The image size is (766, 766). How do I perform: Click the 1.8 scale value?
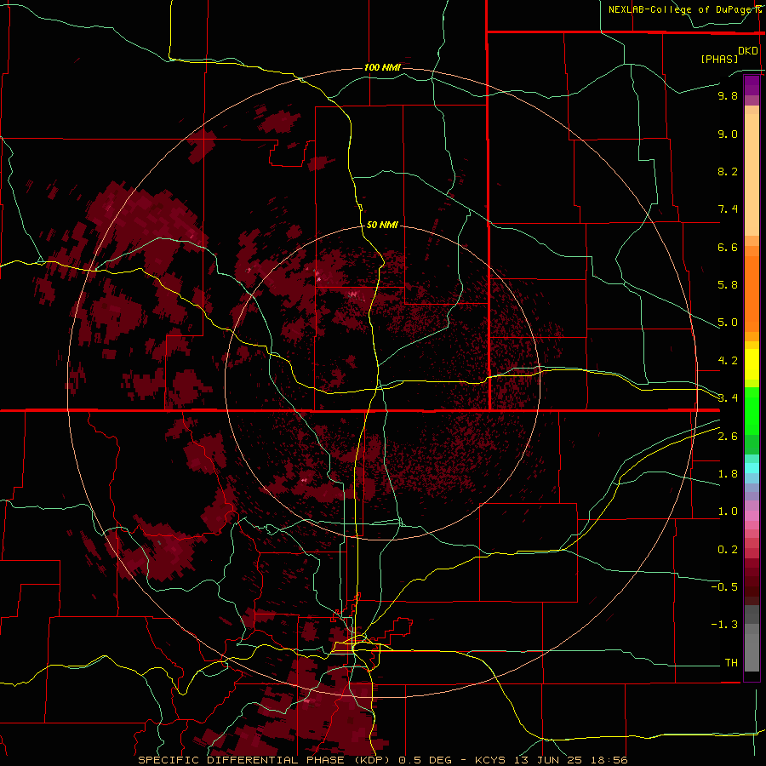[x=728, y=474]
